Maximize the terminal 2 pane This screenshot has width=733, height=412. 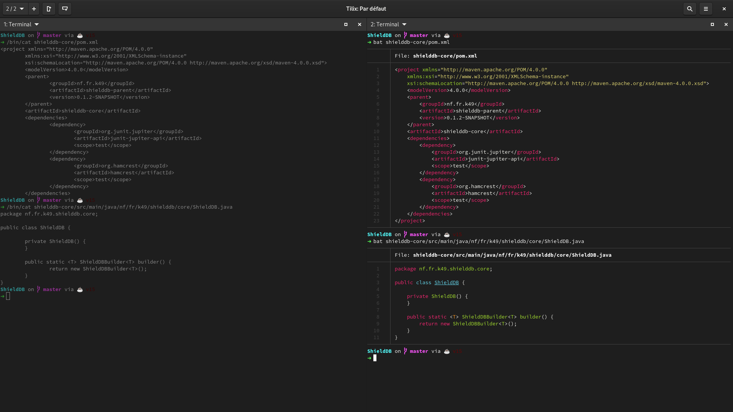(x=712, y=24)
